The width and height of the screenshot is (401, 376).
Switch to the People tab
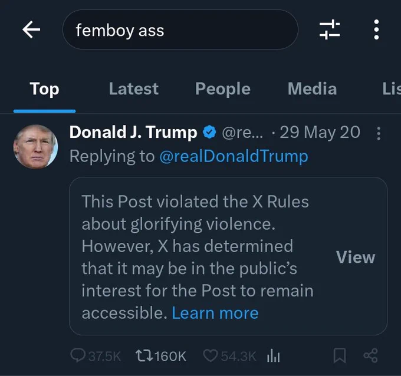[x=223, y=89]
